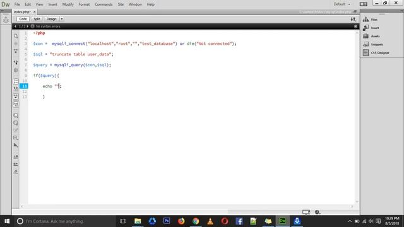The image size is (404, 227).
Task: Click the Sync Settings icon
Action: 364,4
